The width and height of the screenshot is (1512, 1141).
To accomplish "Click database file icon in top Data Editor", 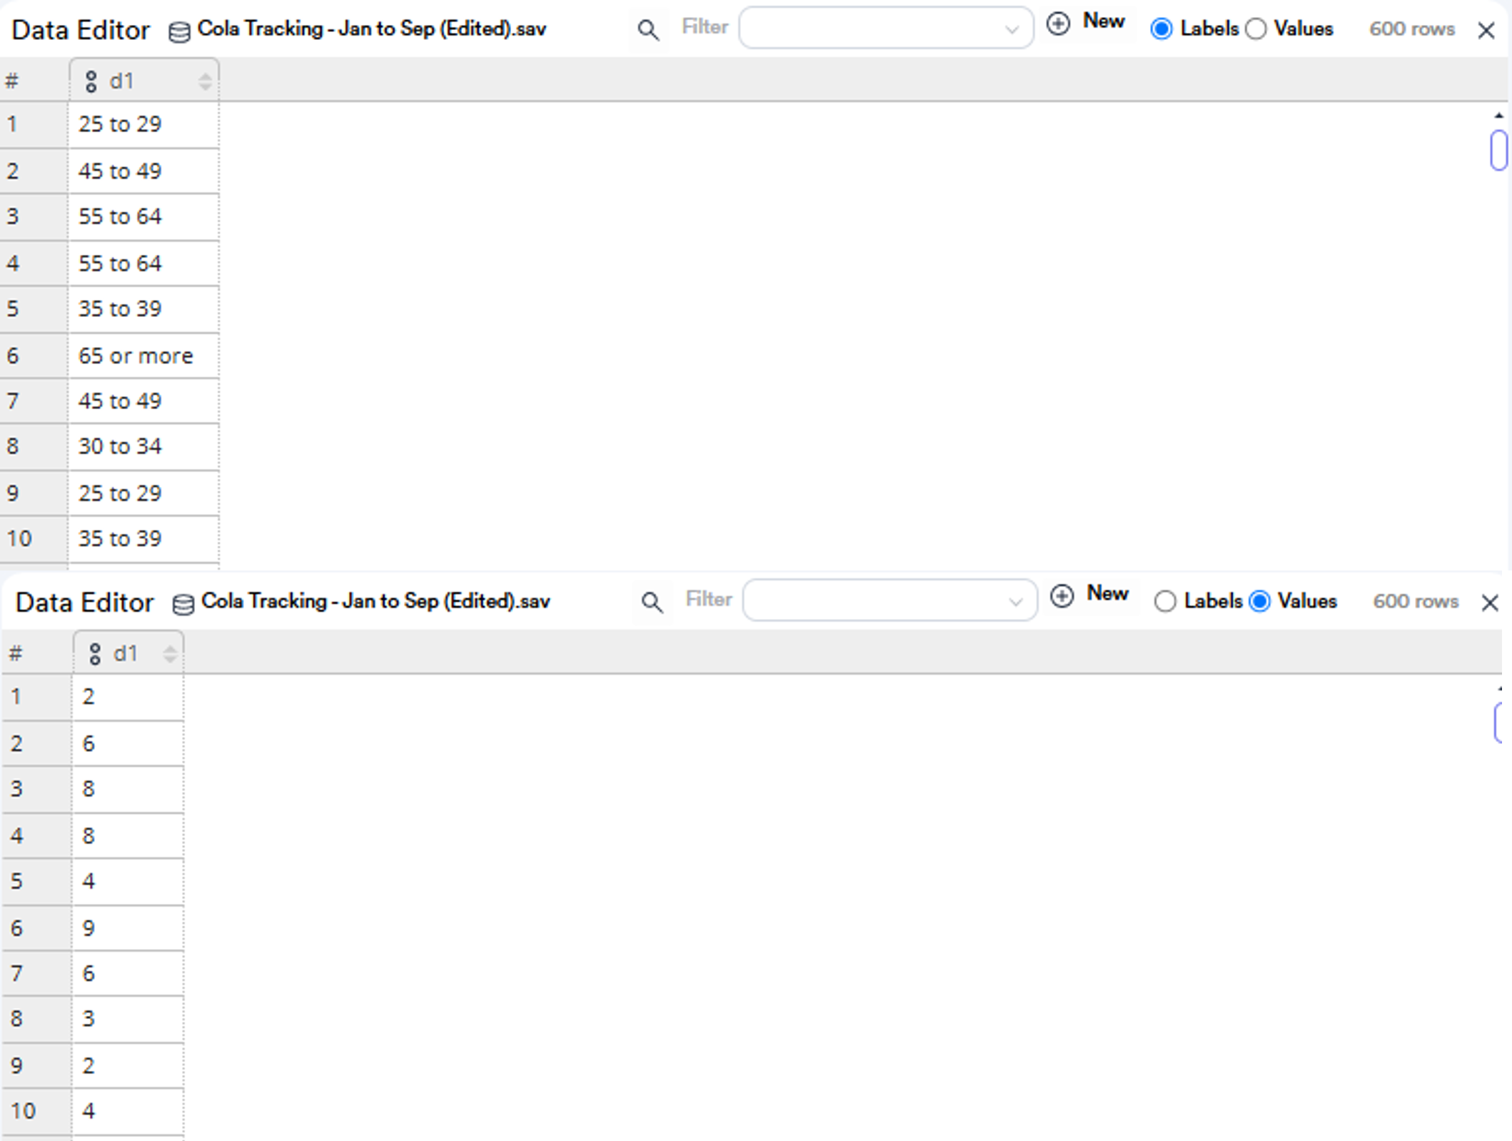I will pyautogui.click(x=179, y=31).
